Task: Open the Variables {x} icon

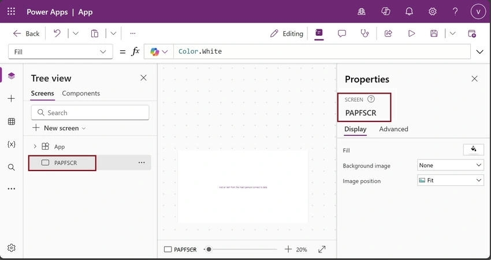Action: (x=12, y=144)
